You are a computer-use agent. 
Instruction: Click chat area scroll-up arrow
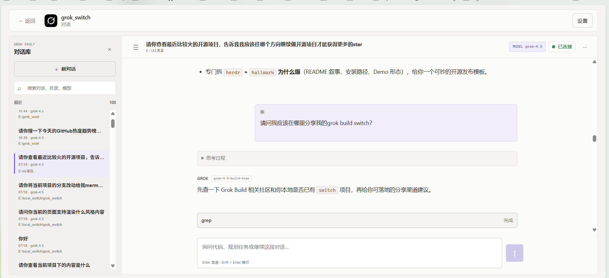pyautogui.click(x=594, y=62)
